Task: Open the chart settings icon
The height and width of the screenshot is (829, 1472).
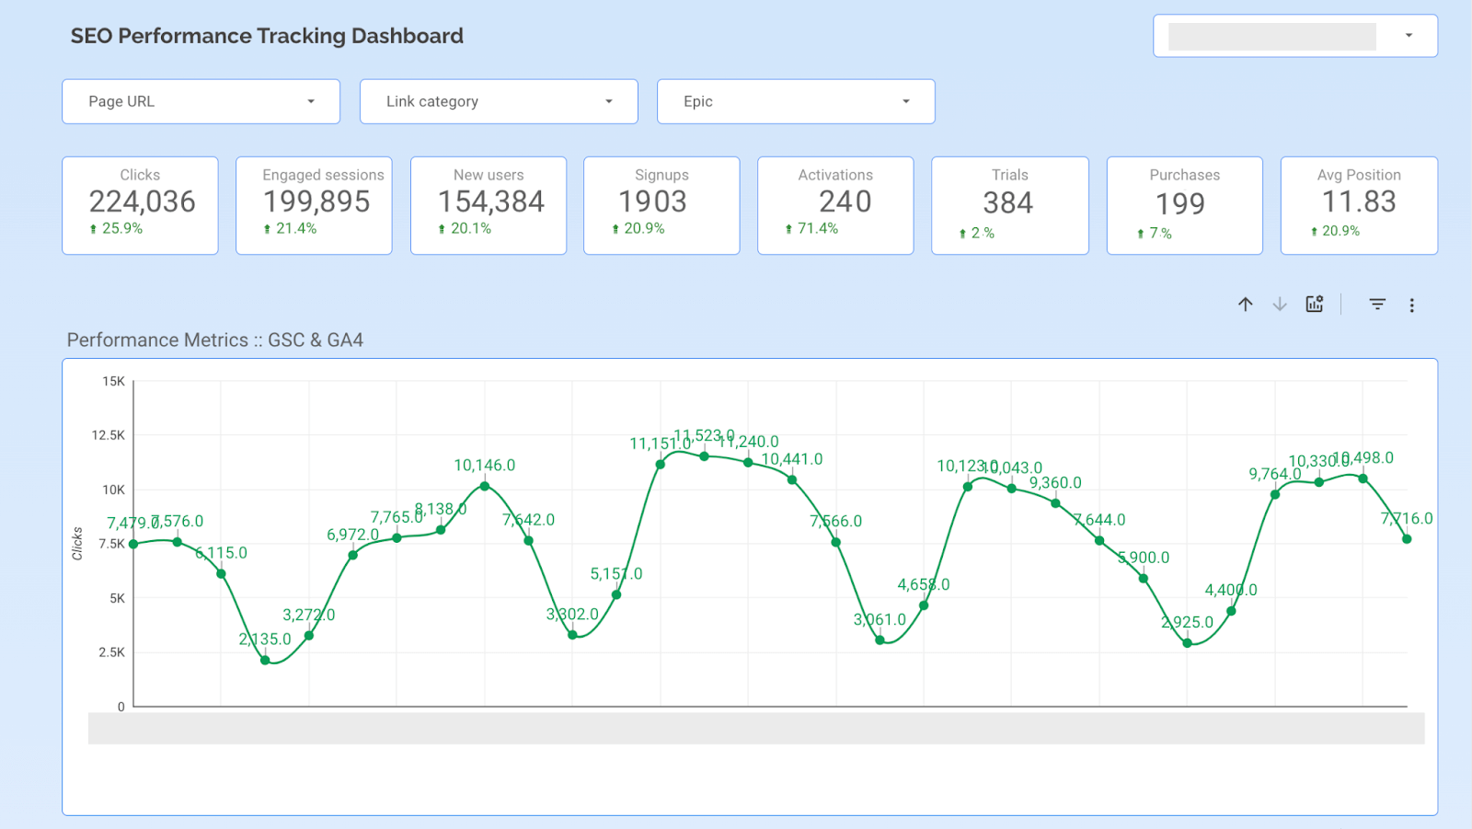Action: (1315, 305)
